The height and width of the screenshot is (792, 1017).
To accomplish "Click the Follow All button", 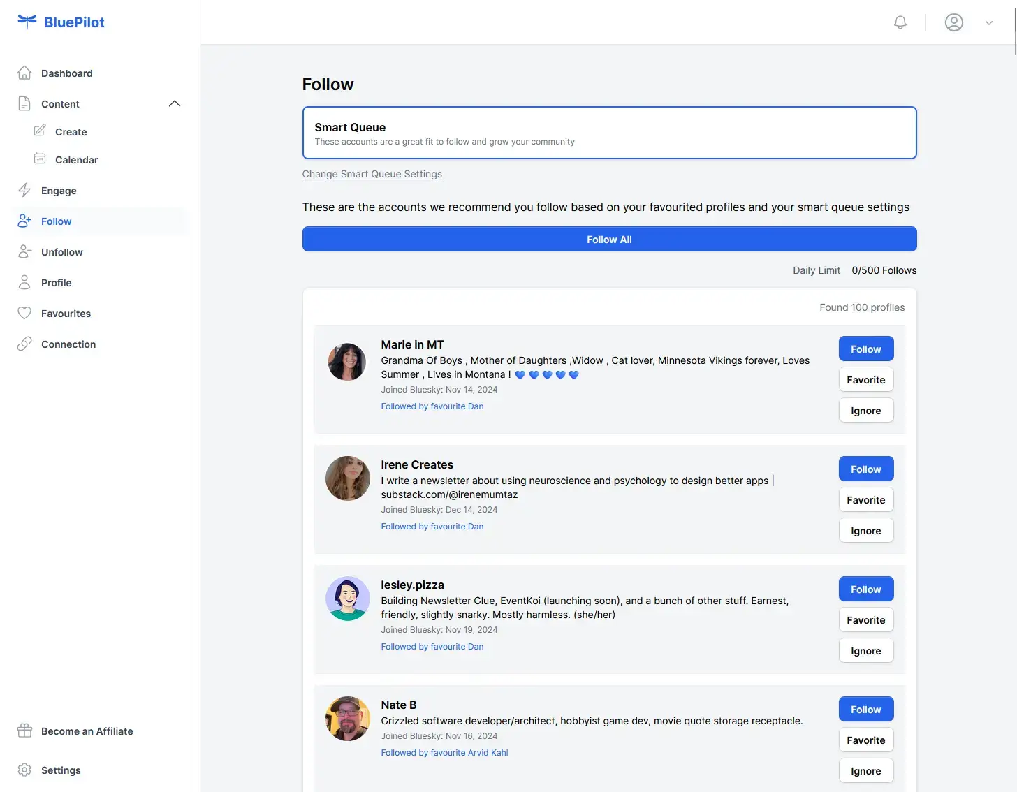I will point(609,239).
